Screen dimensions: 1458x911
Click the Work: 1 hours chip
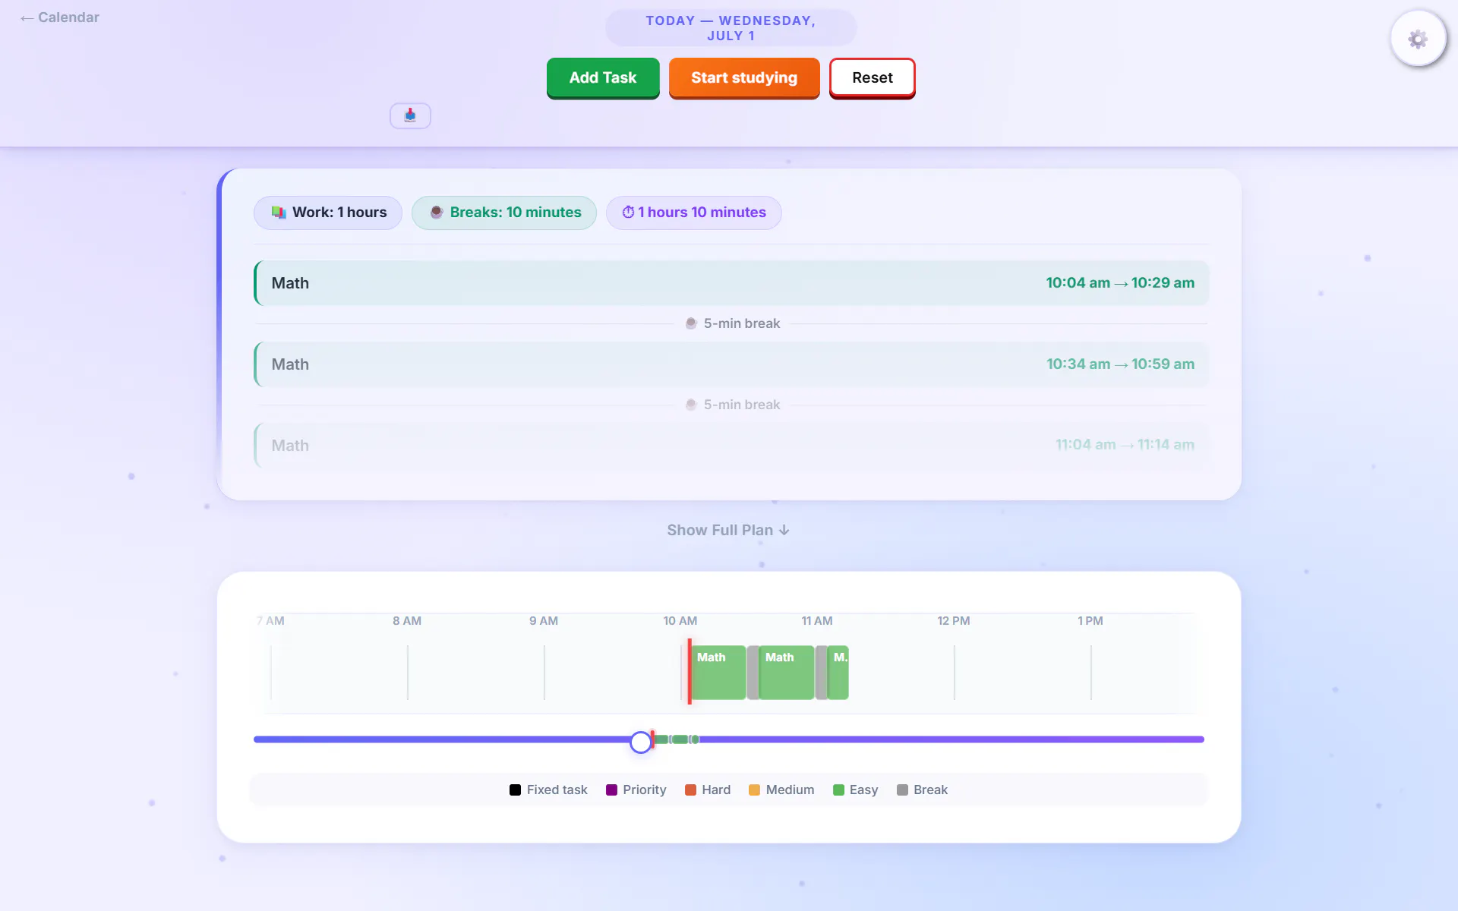pos(328,213)
